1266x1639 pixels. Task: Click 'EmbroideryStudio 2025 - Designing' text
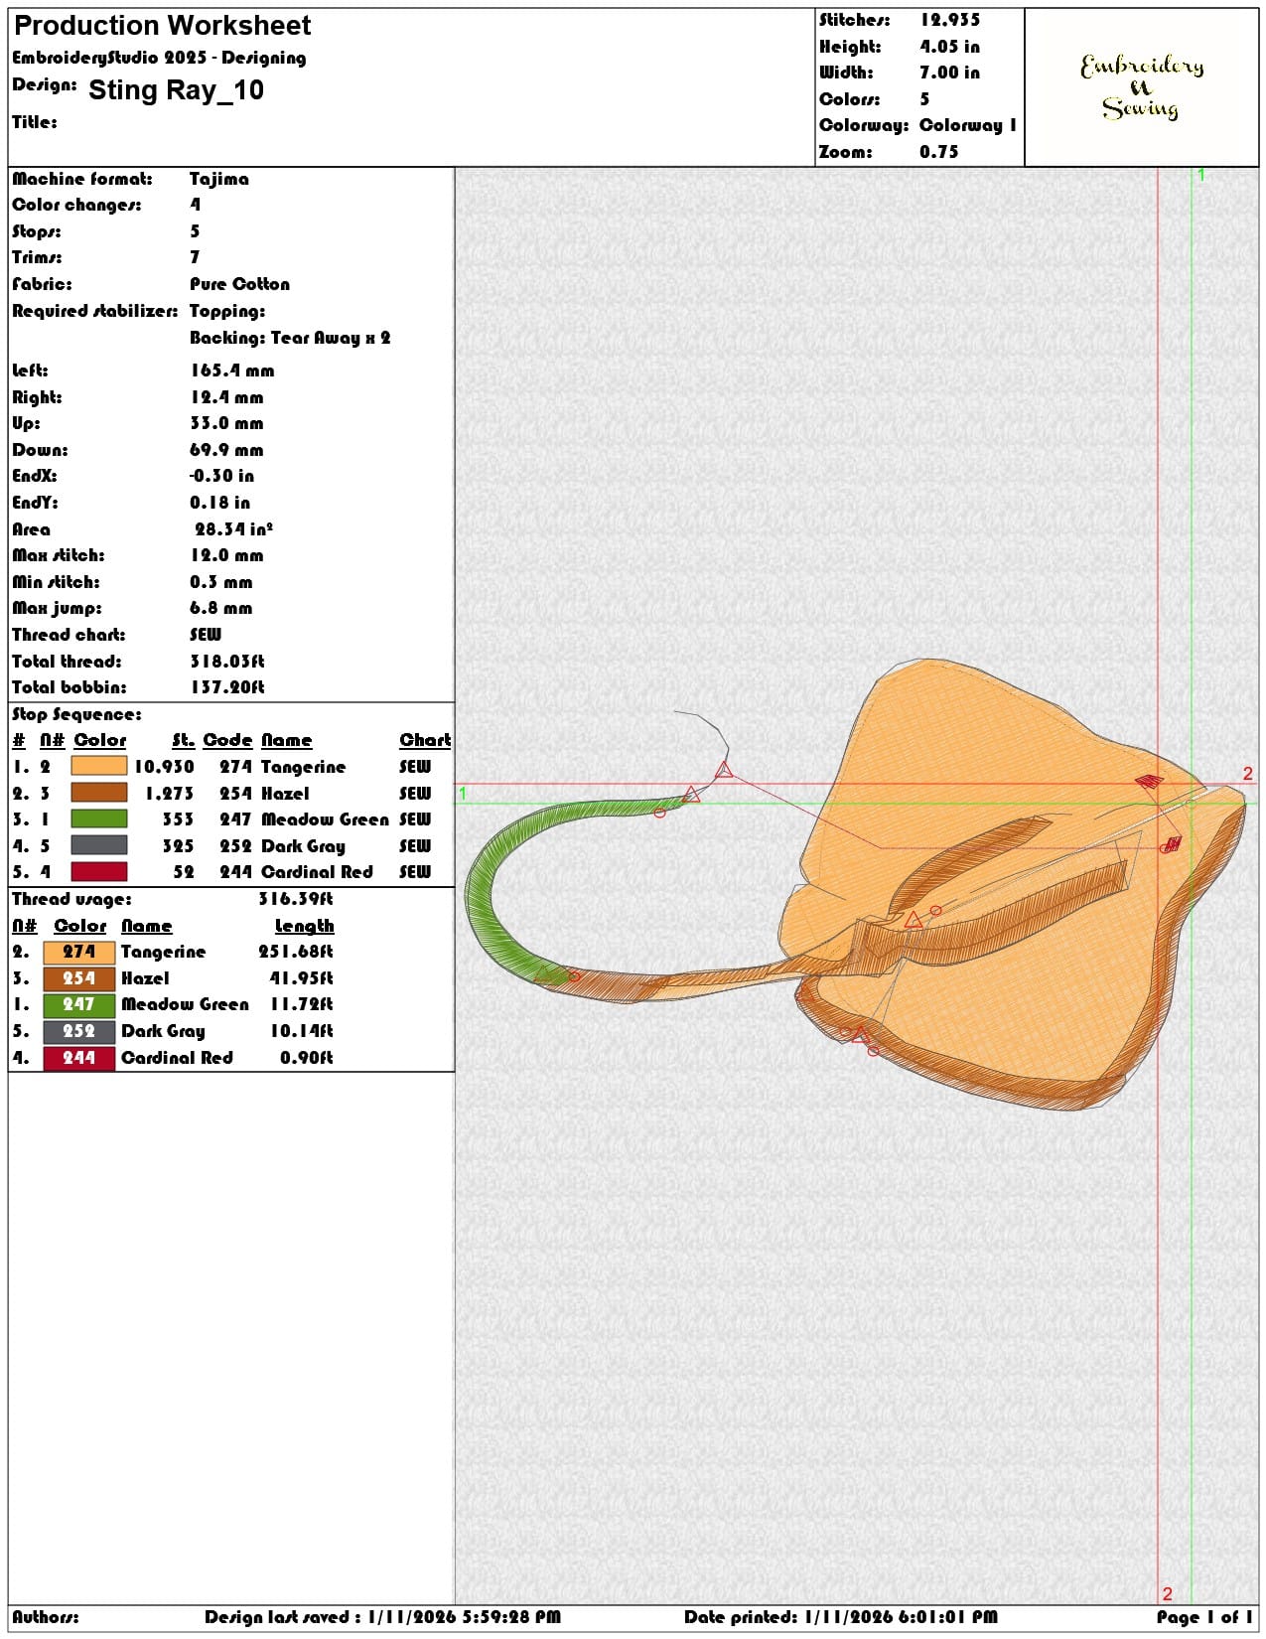159,58
